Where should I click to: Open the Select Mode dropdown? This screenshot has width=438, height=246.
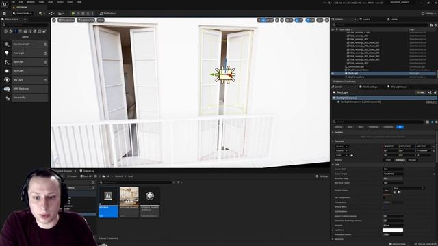click(23, 13)
